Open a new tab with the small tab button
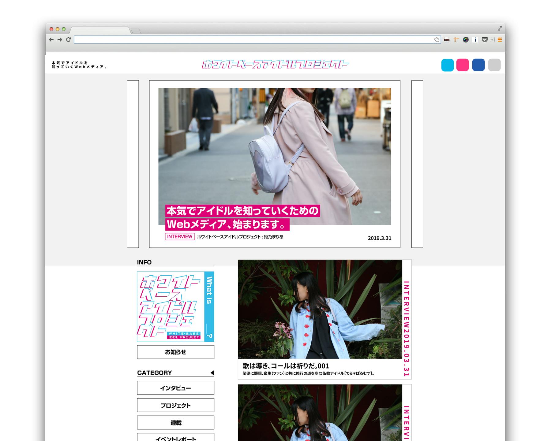Screen dimensions: 540x441 coord(136,31)
